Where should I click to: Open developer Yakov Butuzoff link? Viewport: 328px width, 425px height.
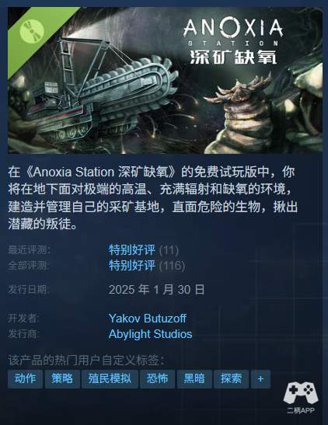[148, 319]
